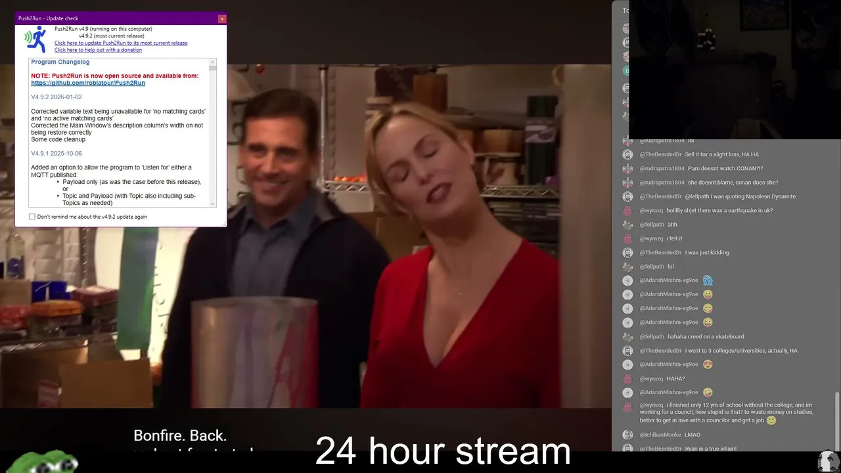Click the 'V4.9.2 2026-01-02' version heading

[x=57, y=97]
